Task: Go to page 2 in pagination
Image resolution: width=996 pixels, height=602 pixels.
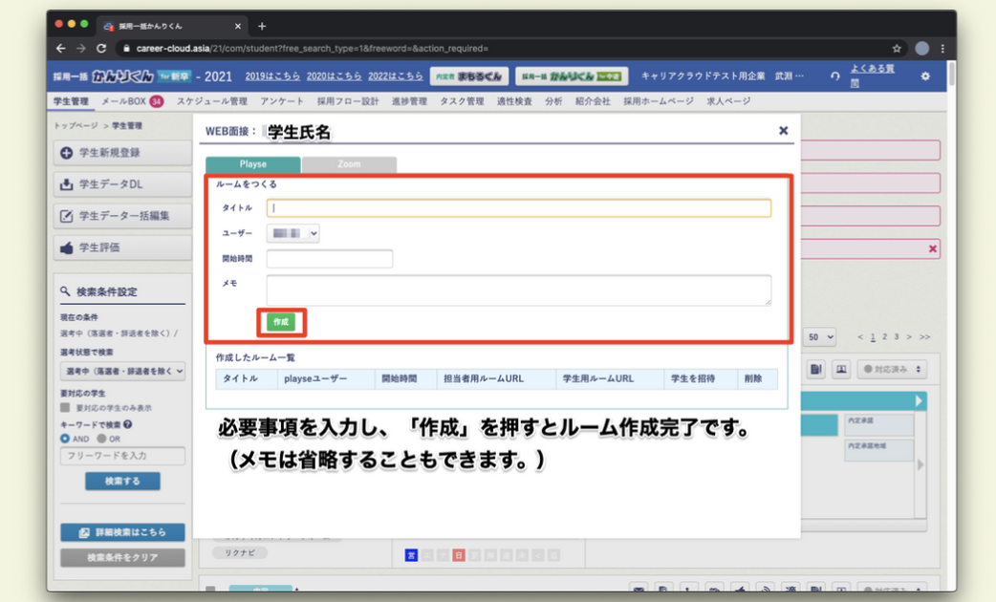Action: (884, 337)
